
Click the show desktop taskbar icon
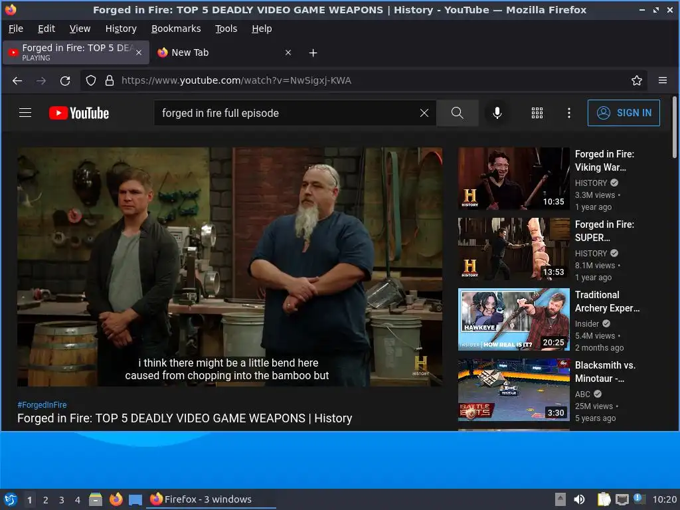coord(135,499)
